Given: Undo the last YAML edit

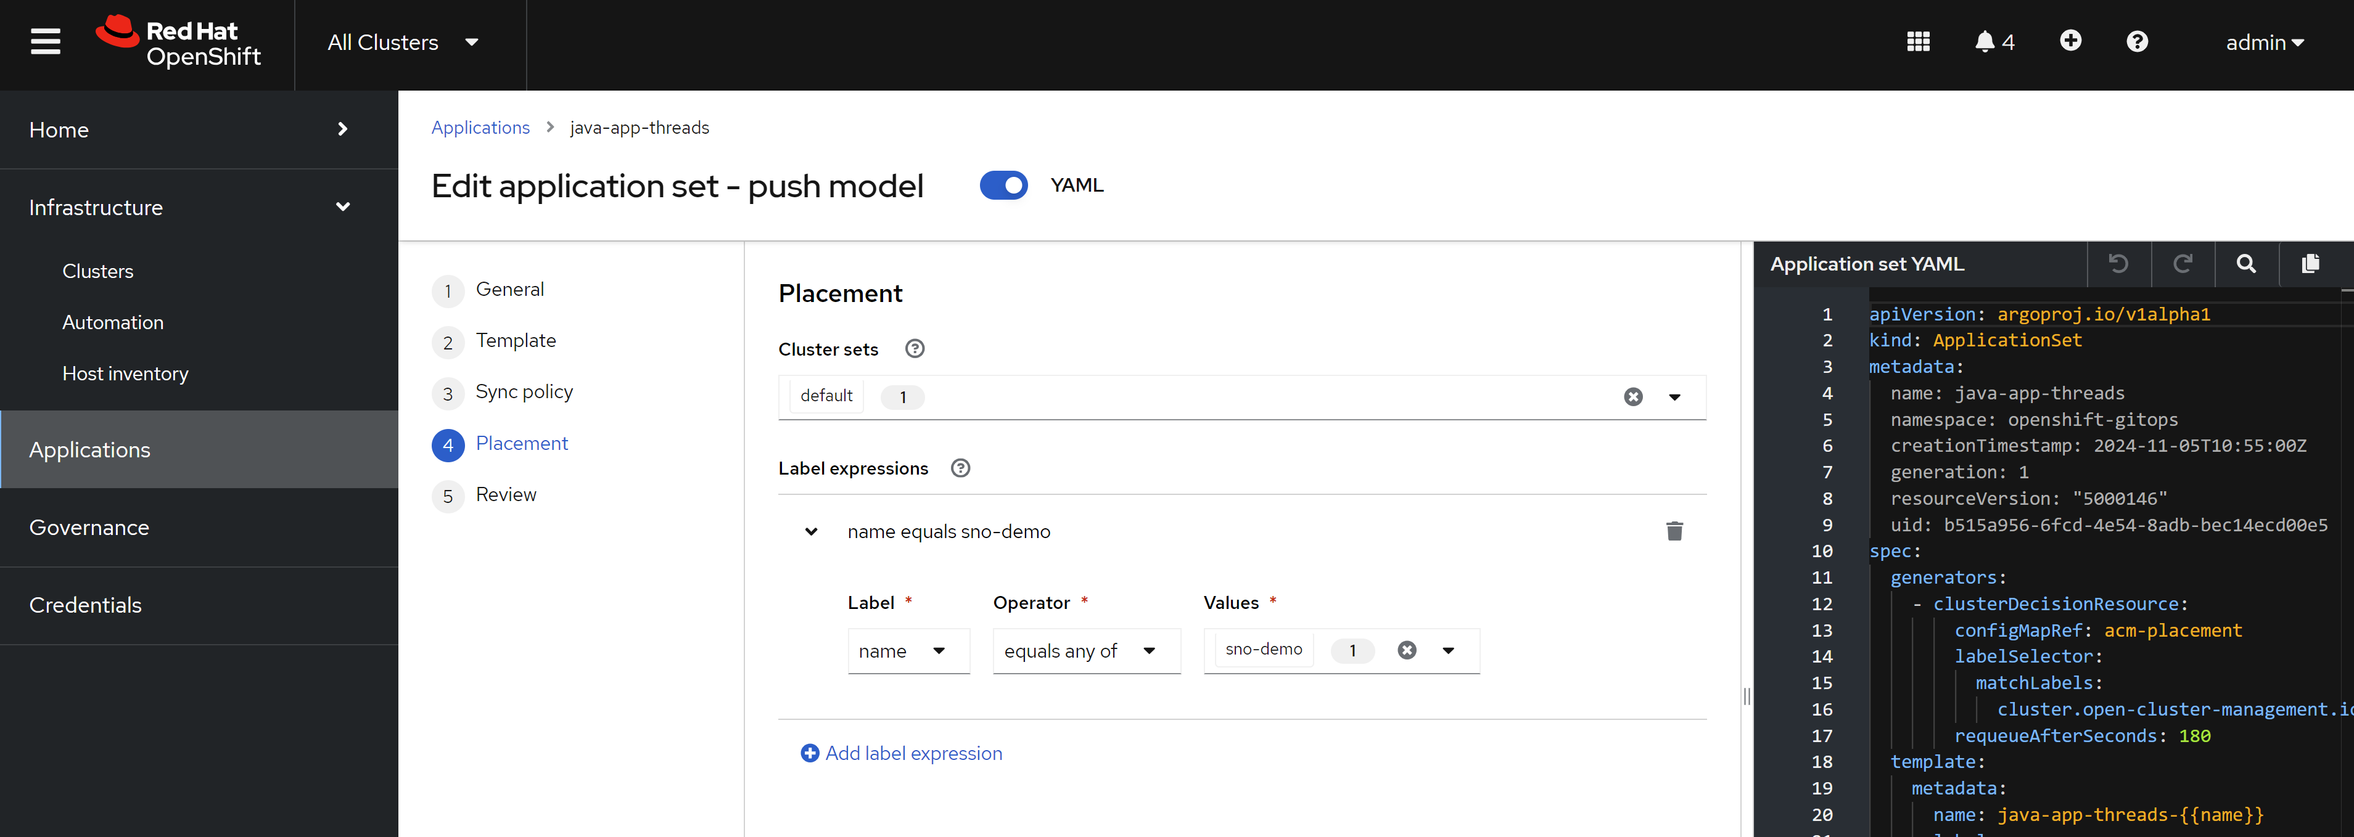Looking at the screenshot, I should 2118,264.
